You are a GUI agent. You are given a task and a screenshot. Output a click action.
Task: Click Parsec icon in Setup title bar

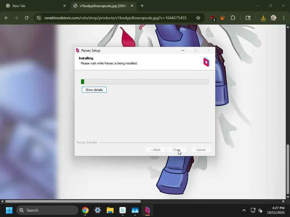point(78,50)
